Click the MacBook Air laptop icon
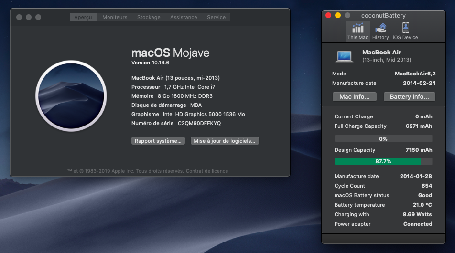This screenshot has height=253, width=455. tap(344, 56)
